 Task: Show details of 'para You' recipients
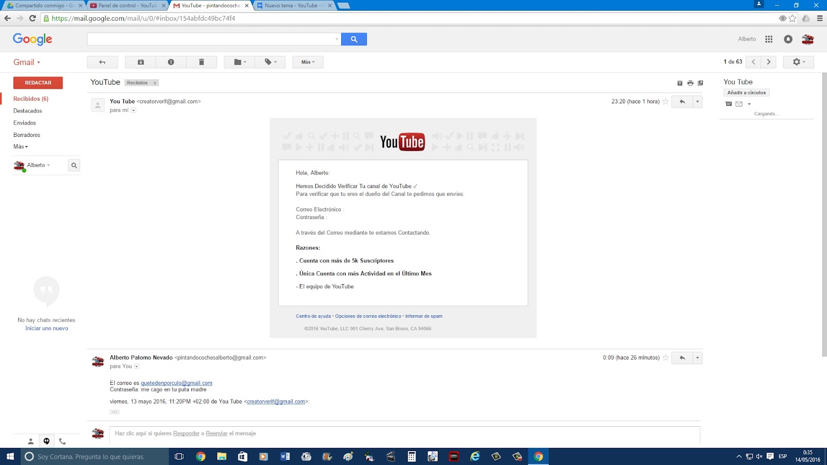pos(136,367)
